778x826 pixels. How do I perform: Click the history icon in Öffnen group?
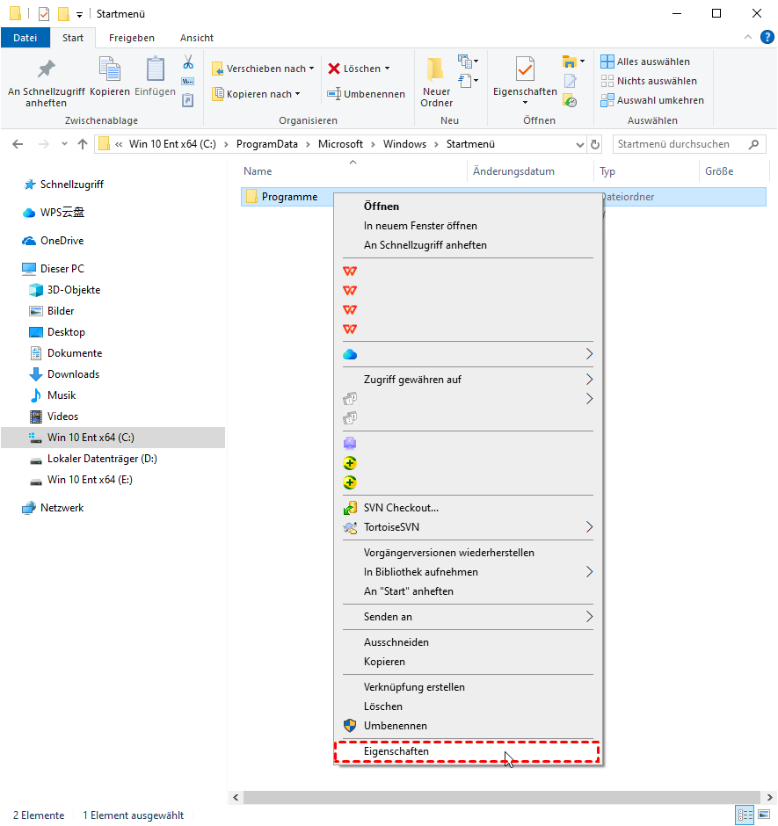coord(570,101)
